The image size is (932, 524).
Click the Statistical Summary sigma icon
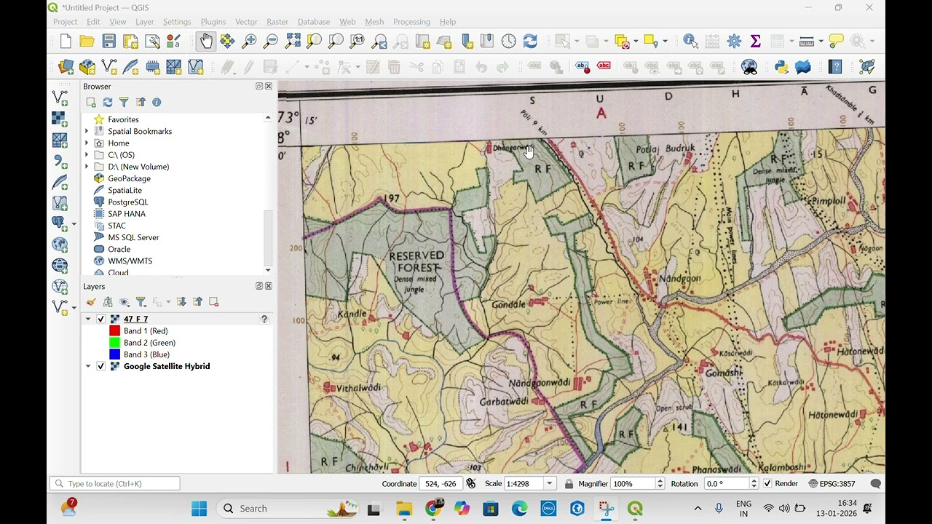pyautogui.click(x=755, y=41)
